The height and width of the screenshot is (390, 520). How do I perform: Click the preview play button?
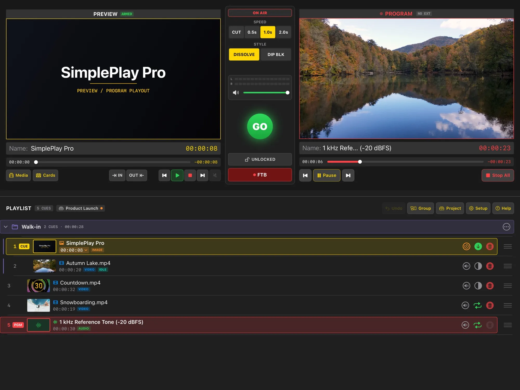(x=177, y=175)
